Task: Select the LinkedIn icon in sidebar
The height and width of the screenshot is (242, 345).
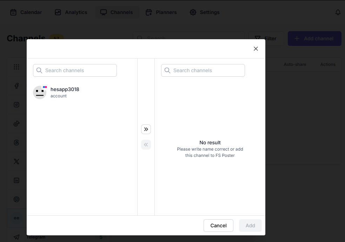Action: (16, 180)
